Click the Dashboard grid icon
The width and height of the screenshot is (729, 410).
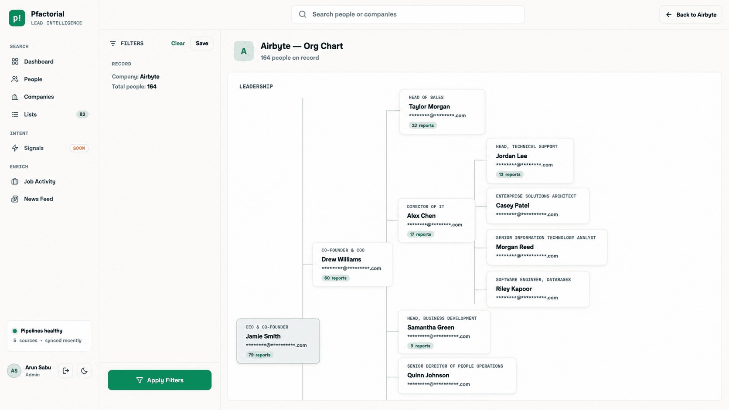coord(15,61)
